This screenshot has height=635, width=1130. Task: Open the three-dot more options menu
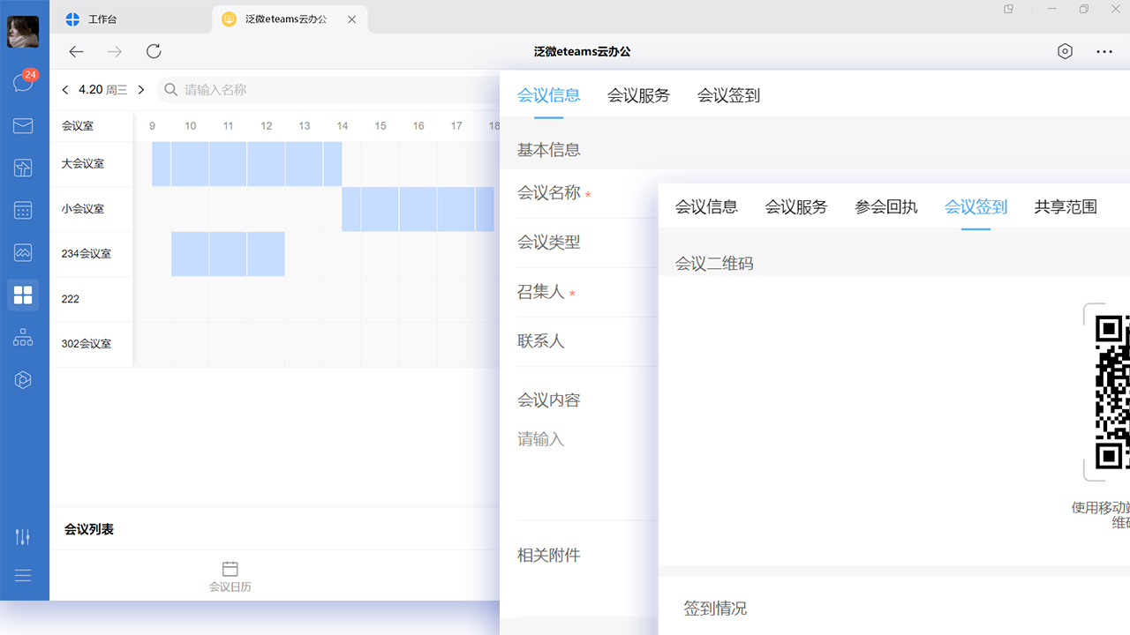[x=1104, y=51]
